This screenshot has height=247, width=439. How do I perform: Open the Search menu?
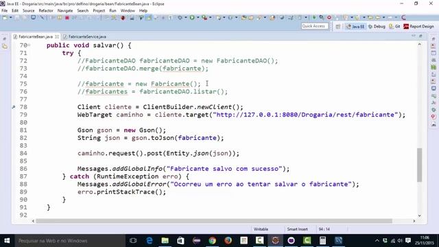click(82, 11)
